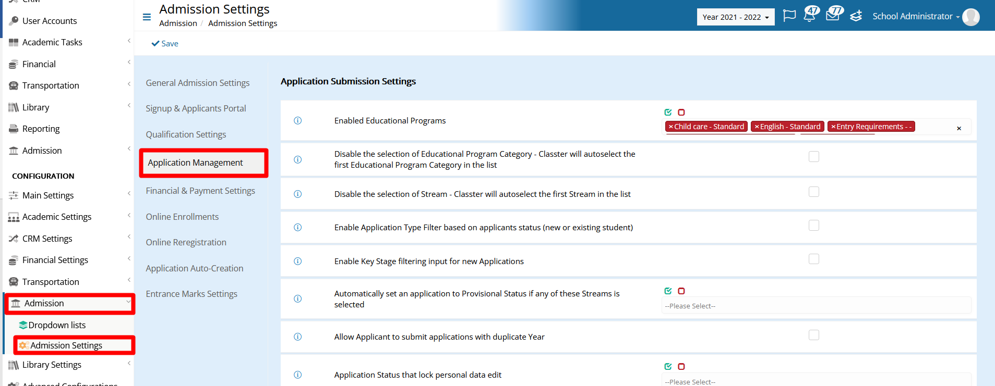Click the info icon for Enabled Educational Programs

point(297,121)
